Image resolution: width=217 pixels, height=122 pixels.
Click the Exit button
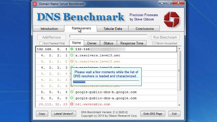tap(174, 114)
